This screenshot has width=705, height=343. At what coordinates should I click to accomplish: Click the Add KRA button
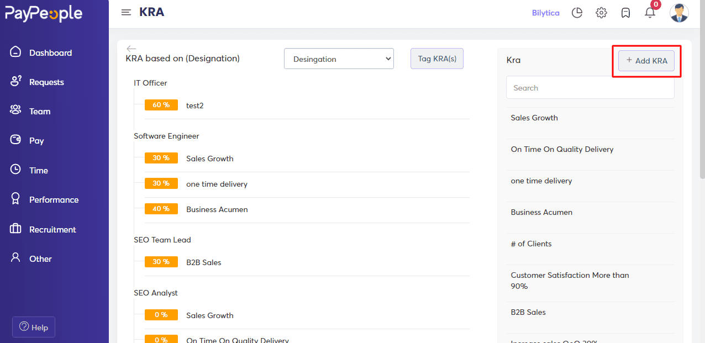coord(646,61)
